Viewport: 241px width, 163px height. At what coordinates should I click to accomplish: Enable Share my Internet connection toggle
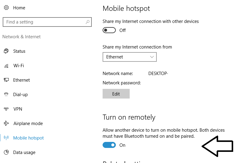click(x=109, y=30)
